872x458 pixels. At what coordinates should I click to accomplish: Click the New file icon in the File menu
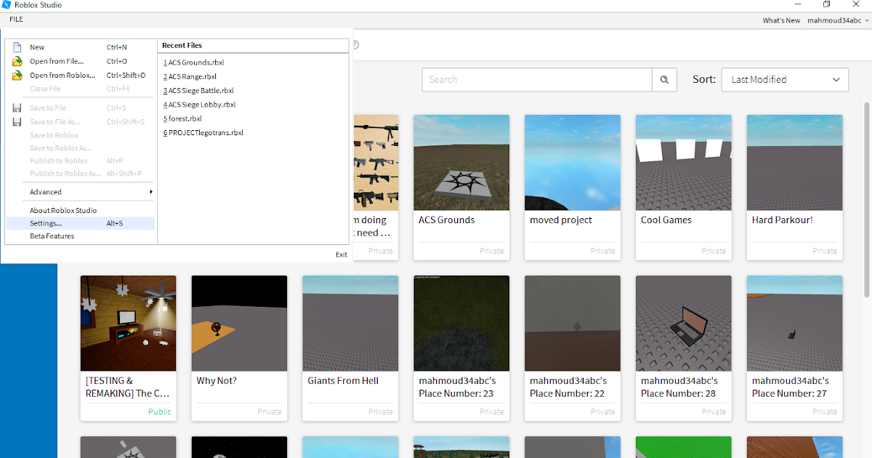click(x=18, y=47)
